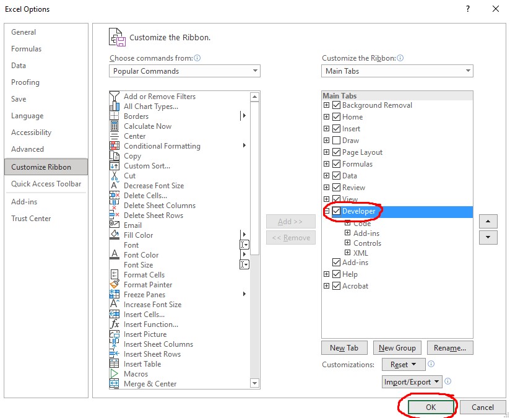Expand the XML group under Developer
Viewport: 510px width, 418px height.
pyautogui.click(x=347, y=252)
